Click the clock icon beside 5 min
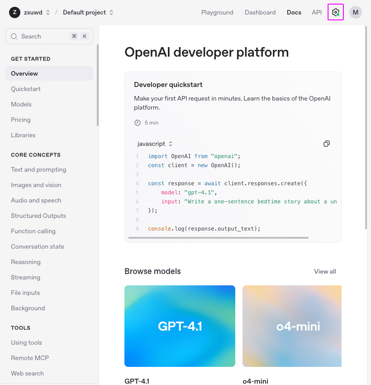Screen dimensions: 371x385 pos(138,123)
